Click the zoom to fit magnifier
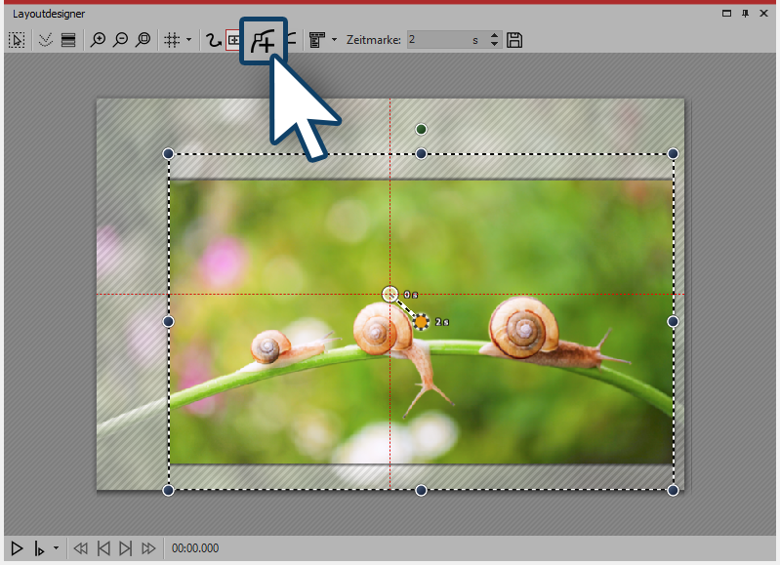The height and width of the screenshot is (565, 780). (x=143, y=40)
